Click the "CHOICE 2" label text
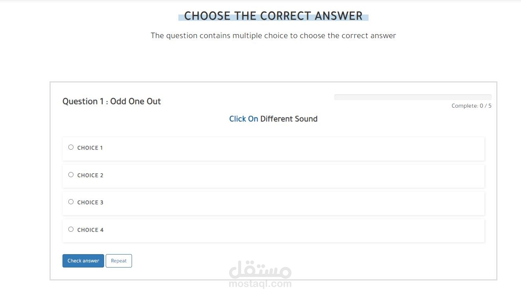 90,176
